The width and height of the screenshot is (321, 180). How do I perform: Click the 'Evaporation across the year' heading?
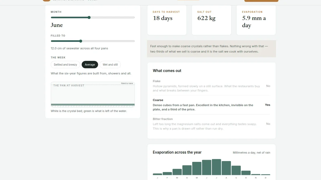pos(177,152)
